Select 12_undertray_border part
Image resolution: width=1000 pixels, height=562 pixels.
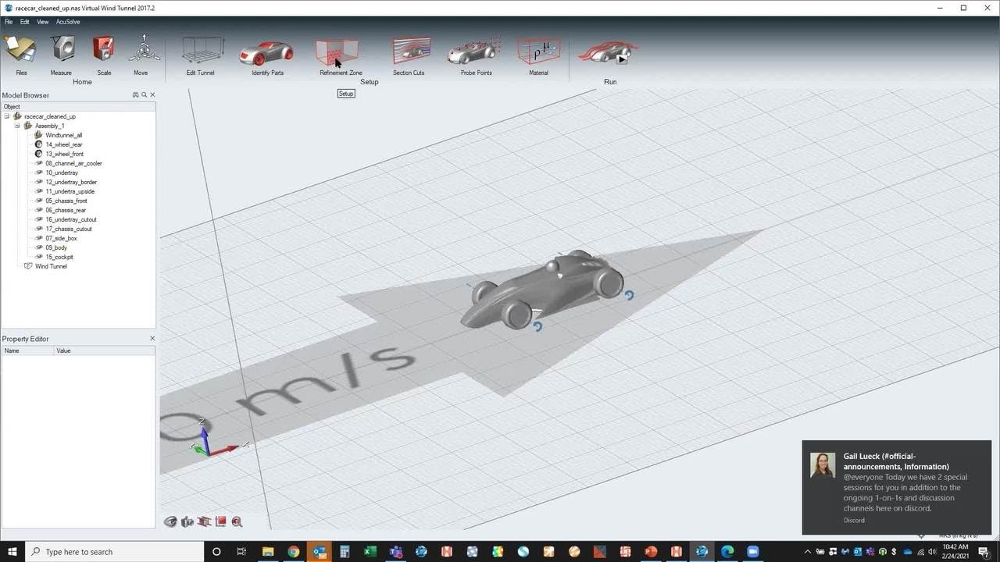[71, 182]
